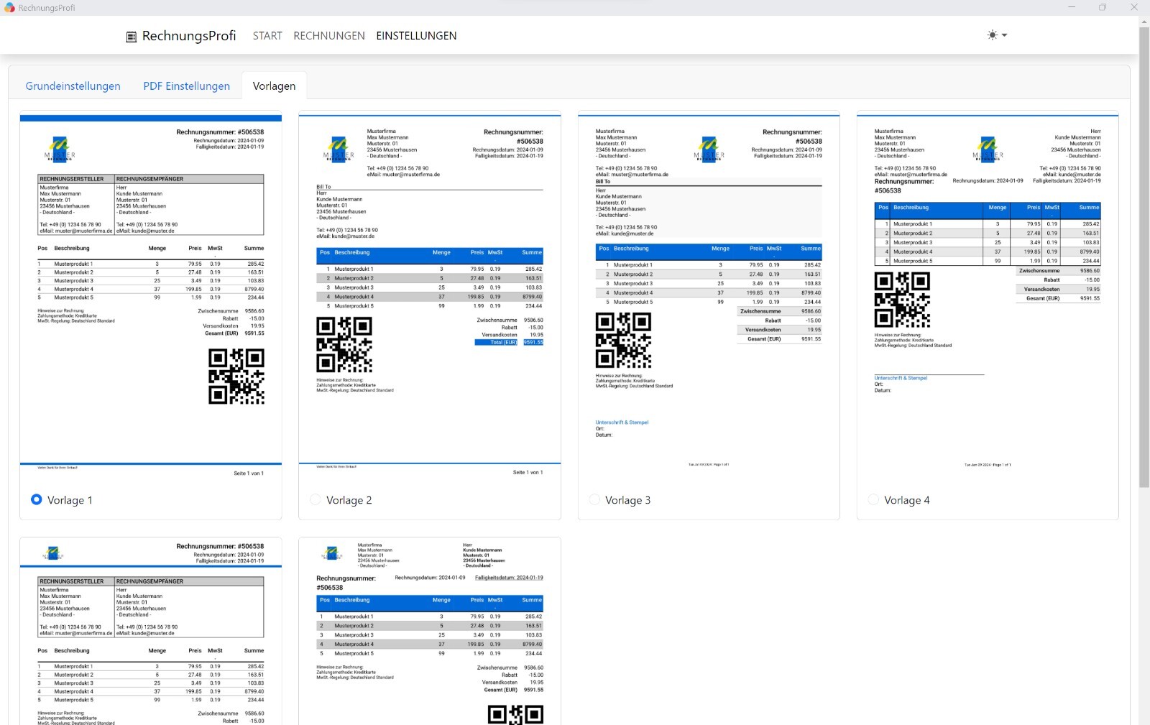1150x725 pixels.
Task: Click the Vorlage 2 label text
Action: click(x=349, y=500)
